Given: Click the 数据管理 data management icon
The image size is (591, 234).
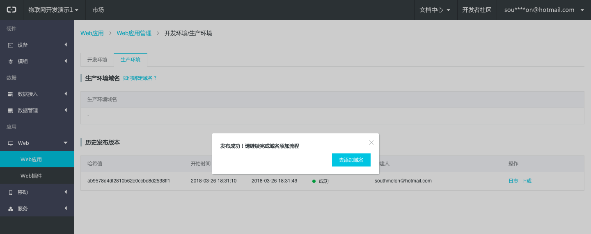Looking at the screenshot, I should click(x=11, y=110).
